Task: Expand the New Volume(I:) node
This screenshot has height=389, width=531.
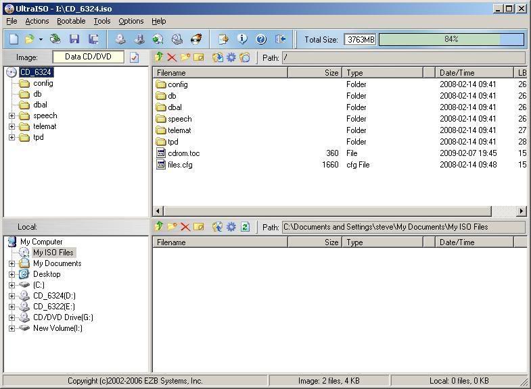Action: (12, 328)
